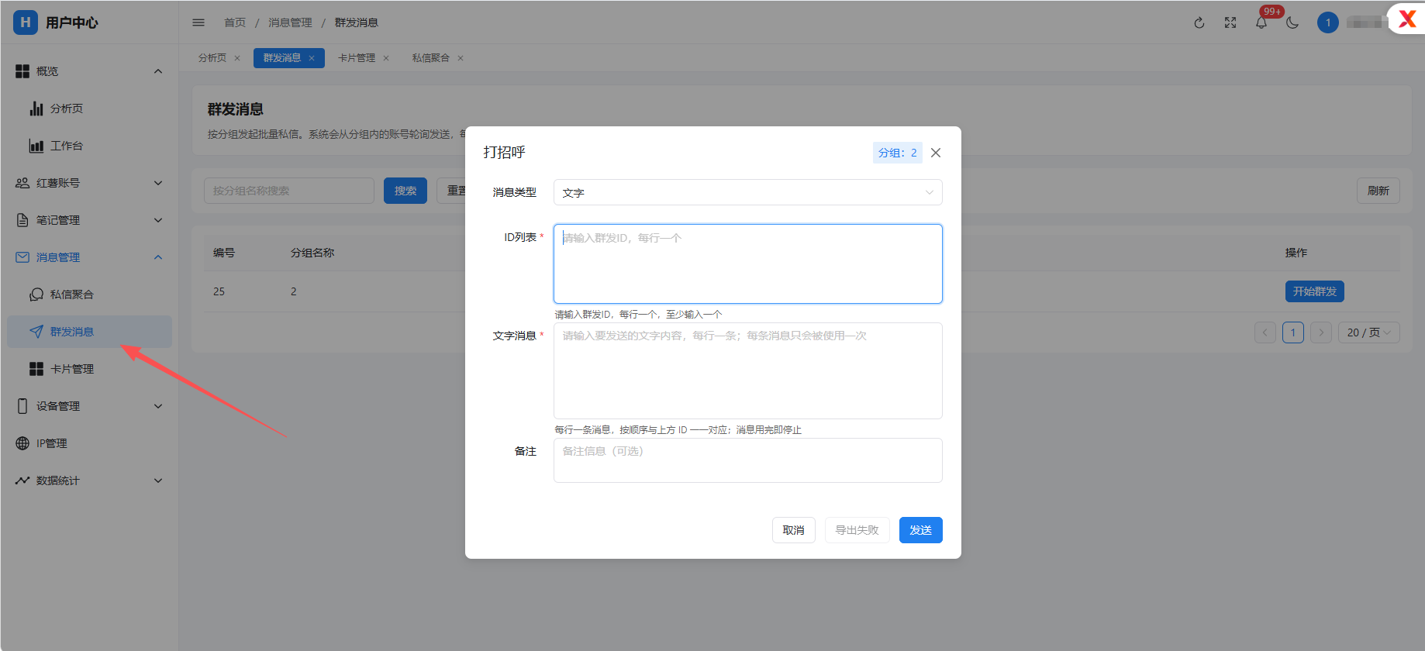The image size is (1425, 651).
Task: Click the 发送 button
Action: pyautogui.click(x=921, y=530)
